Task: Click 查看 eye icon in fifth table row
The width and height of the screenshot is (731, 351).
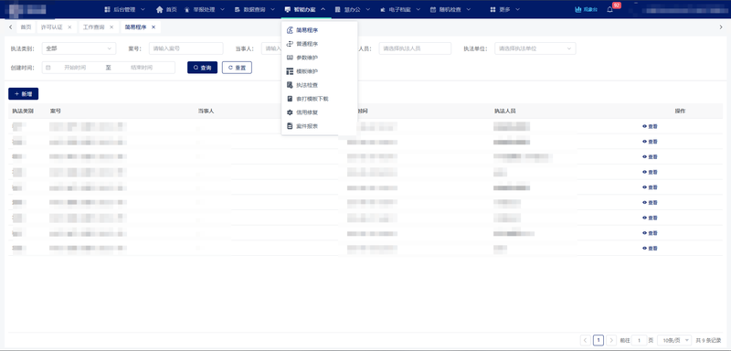Action: pyautogui.click(x=645, y=187)
